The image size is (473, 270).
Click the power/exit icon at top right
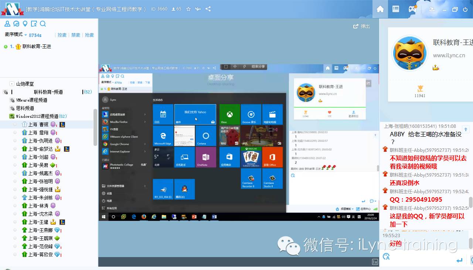pyautogui.click(x=465, y=9)
